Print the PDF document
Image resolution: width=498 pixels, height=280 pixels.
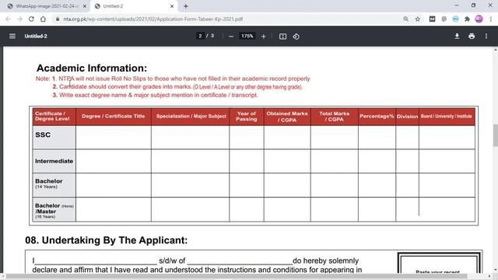472,37
